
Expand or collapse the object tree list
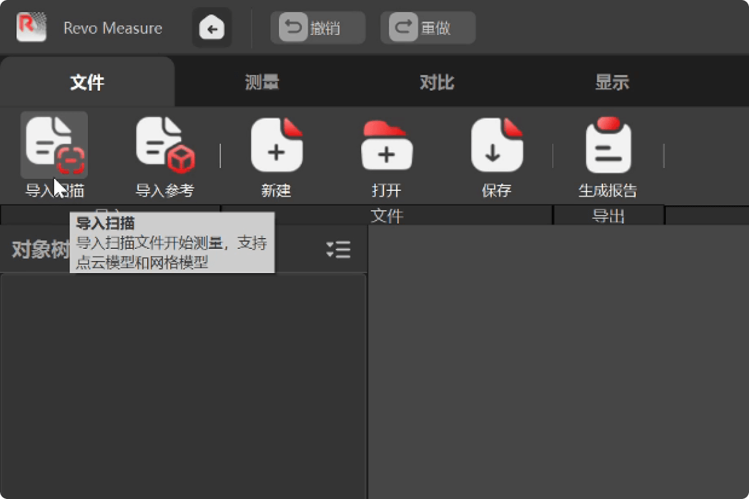(338, 250)
